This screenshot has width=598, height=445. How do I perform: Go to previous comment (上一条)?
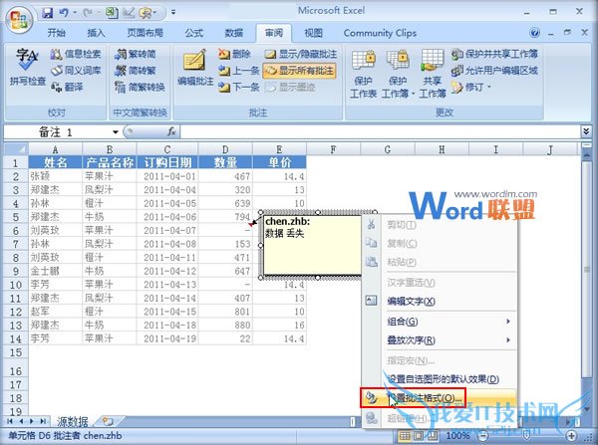239,71
